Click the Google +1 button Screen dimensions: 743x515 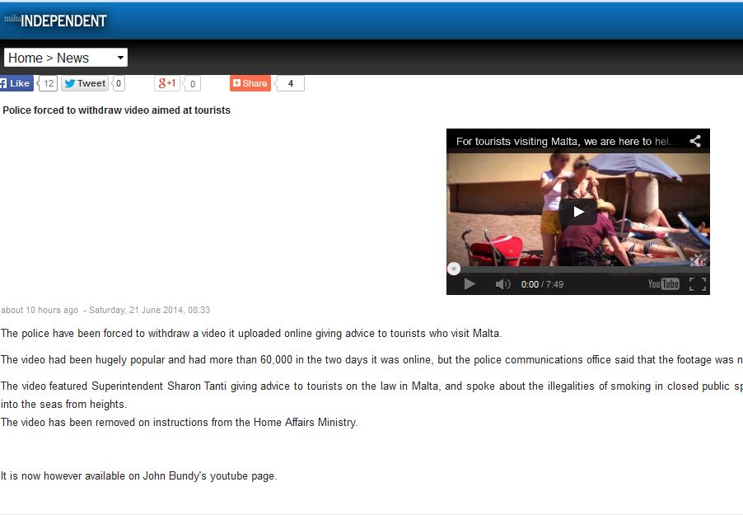[x=167, y=83]
